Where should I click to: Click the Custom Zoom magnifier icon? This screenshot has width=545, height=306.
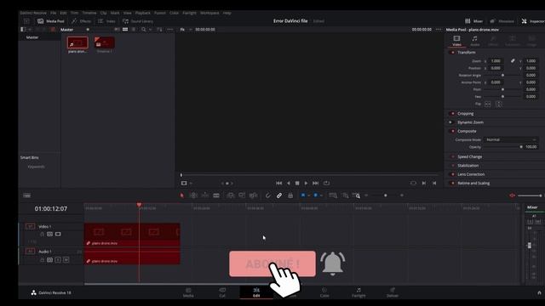pyautogui.click(x=356, y=195)
